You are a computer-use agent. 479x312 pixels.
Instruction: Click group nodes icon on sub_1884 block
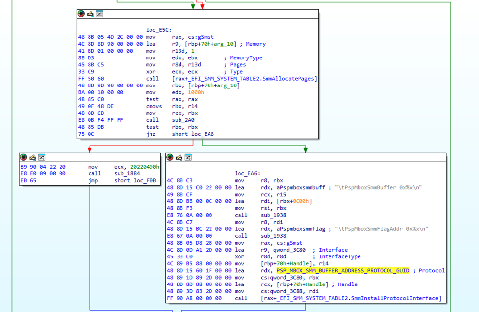click(41, 157)
